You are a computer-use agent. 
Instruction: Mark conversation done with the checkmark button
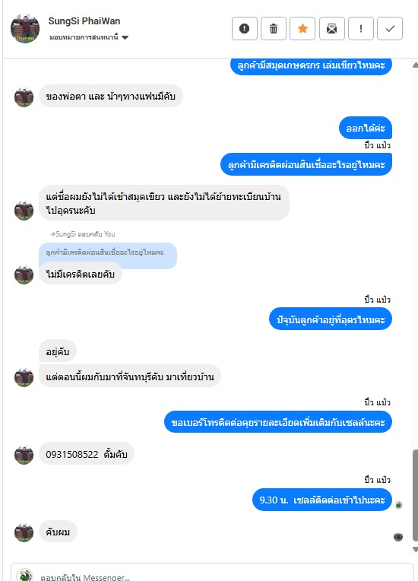point(390,29)
